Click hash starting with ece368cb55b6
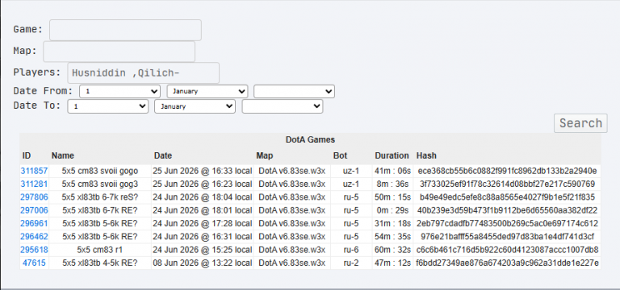 (507, 171)
